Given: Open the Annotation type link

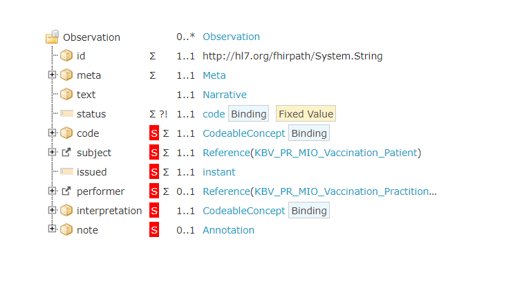Looking at the screenshot, I should click(228, 230).
